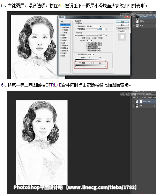Enable 将内部效果混合成组 checkbox

click(x=87, y=43)
